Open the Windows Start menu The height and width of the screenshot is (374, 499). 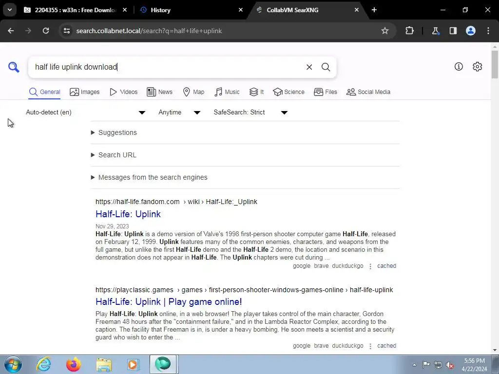[13, 364]
